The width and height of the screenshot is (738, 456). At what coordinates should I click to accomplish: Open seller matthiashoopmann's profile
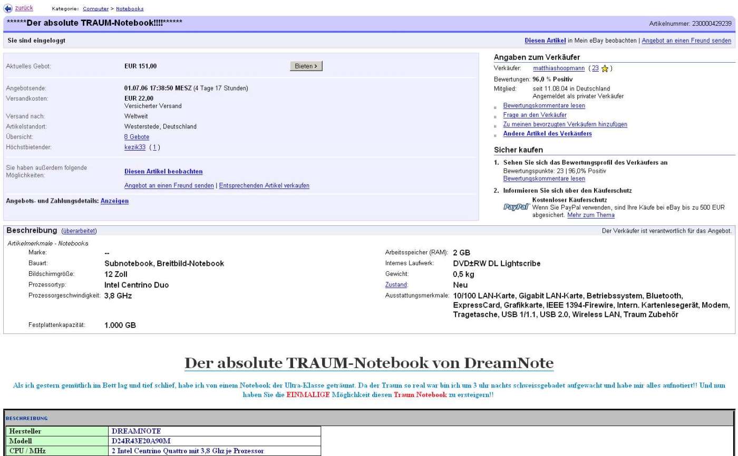(x=558, y=68)
